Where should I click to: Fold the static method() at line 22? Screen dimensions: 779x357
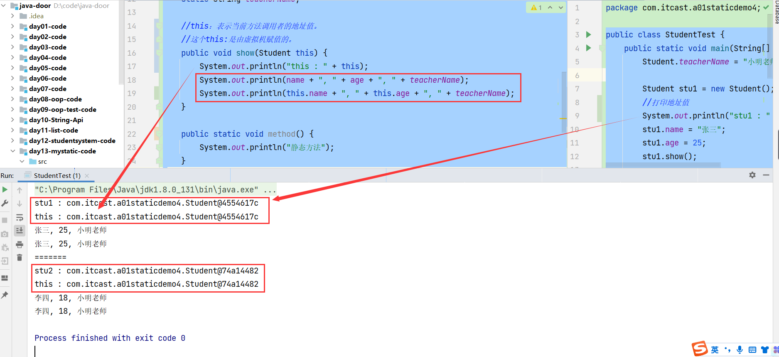click(x=159, y=134)
